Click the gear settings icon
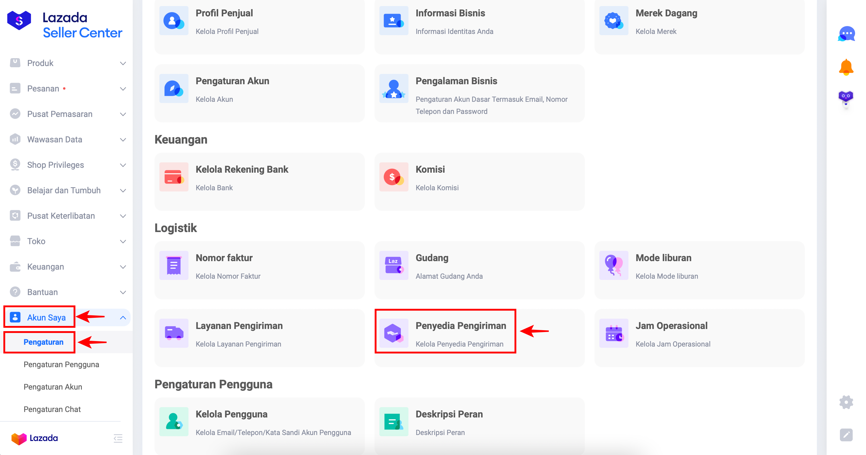 [846, 402]
